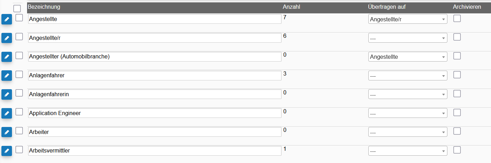Click pencil icon beside Anlagenfahrer
Screen dimensions: 491x163
7,76
